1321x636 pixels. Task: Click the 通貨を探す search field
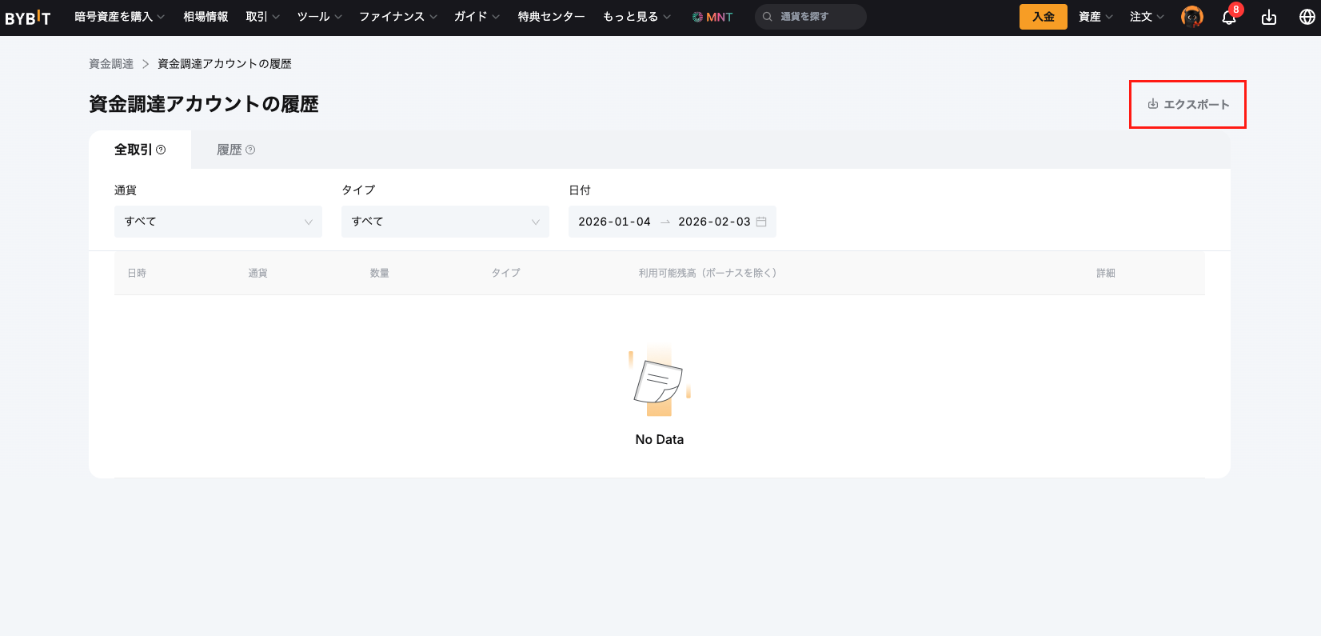[x=811, y=17]
